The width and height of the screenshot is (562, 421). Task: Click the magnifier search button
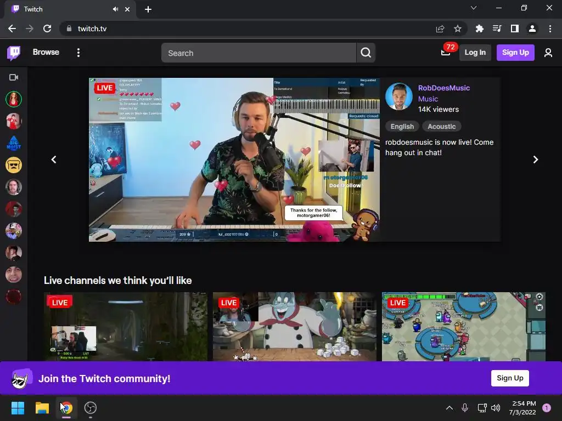[366, 53]
